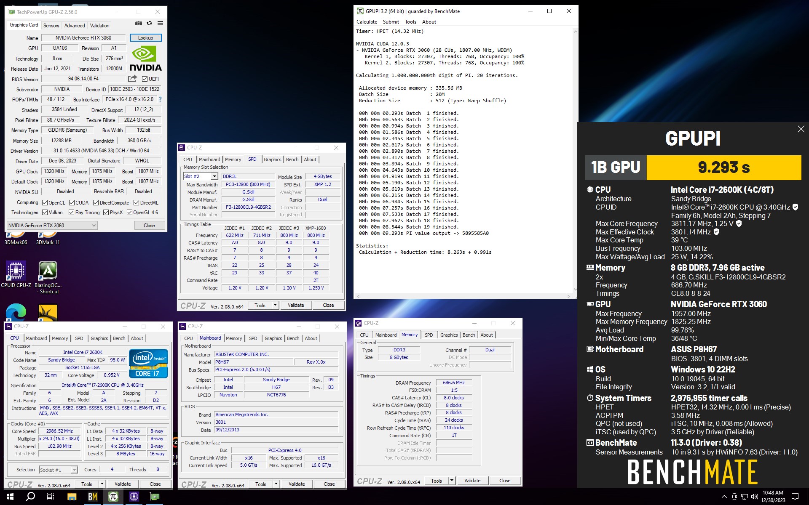Expand Tools arrow in the CPU-Z CPU window

pyautogui.click(x=102, y=484)
